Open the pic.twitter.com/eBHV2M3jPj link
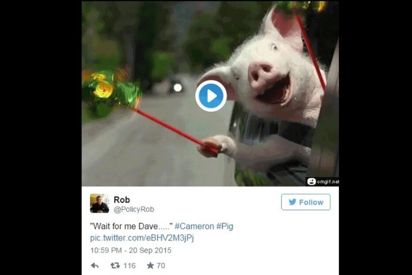412x275 pixels. [x=142, y=238]
